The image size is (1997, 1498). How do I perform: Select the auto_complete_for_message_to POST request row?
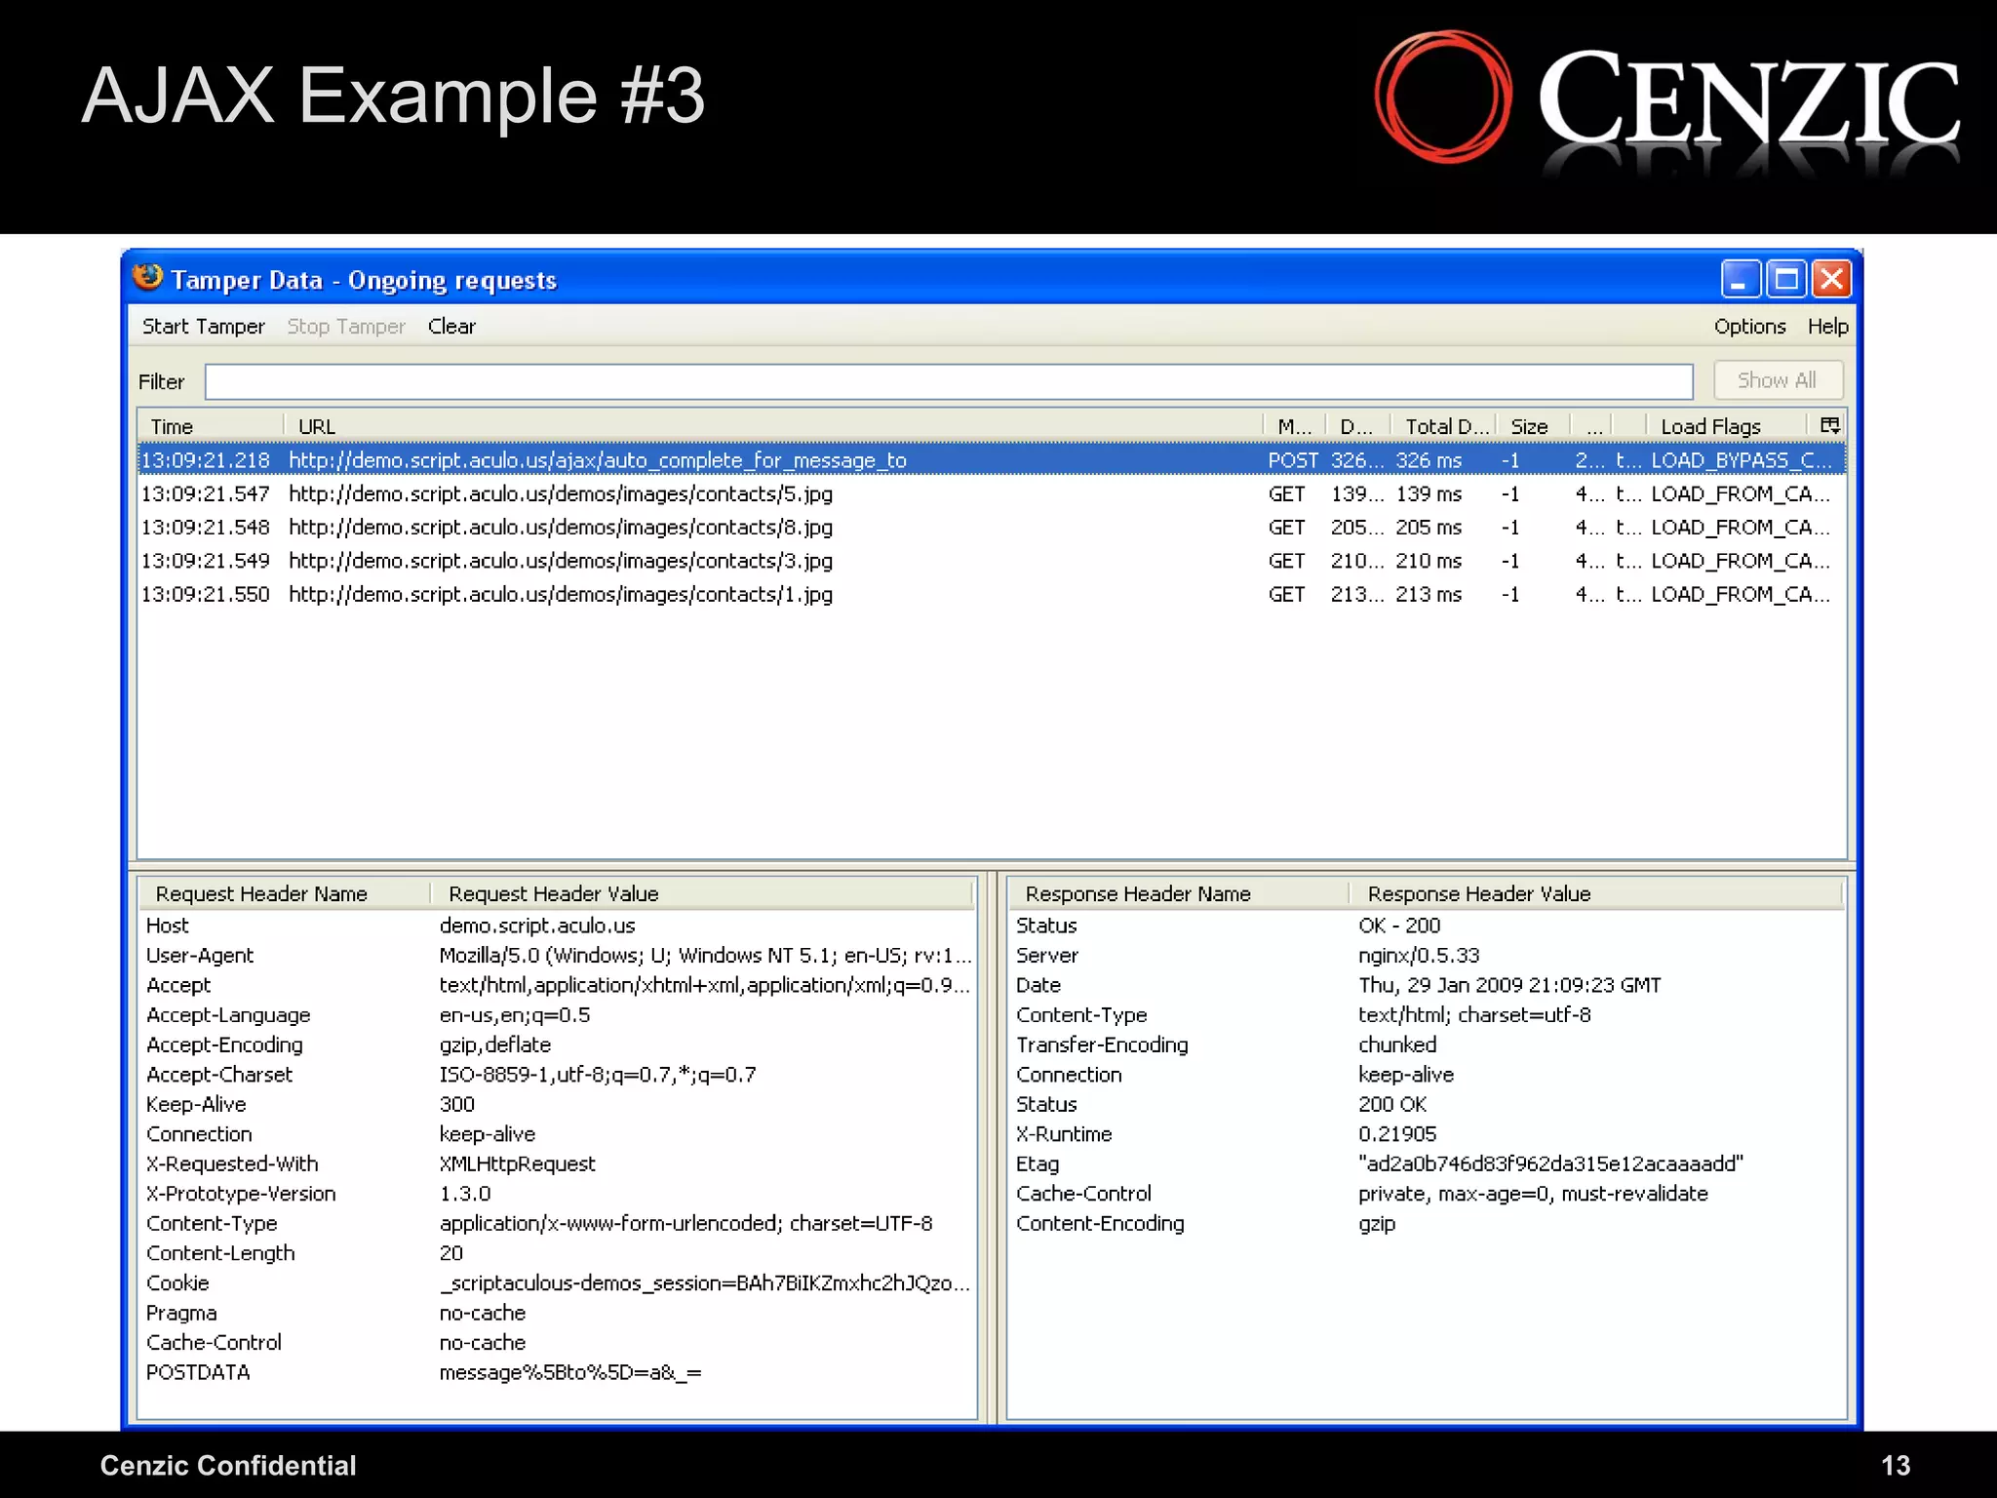click(992, 460)
